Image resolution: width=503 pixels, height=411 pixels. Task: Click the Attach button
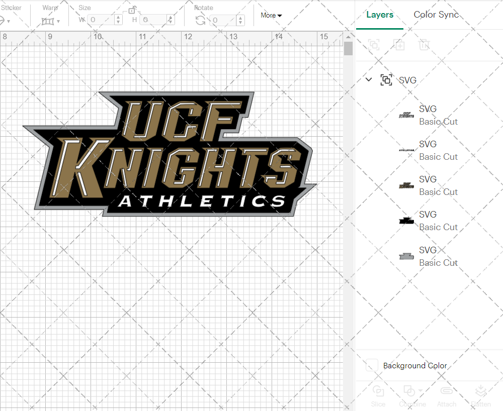447,396
